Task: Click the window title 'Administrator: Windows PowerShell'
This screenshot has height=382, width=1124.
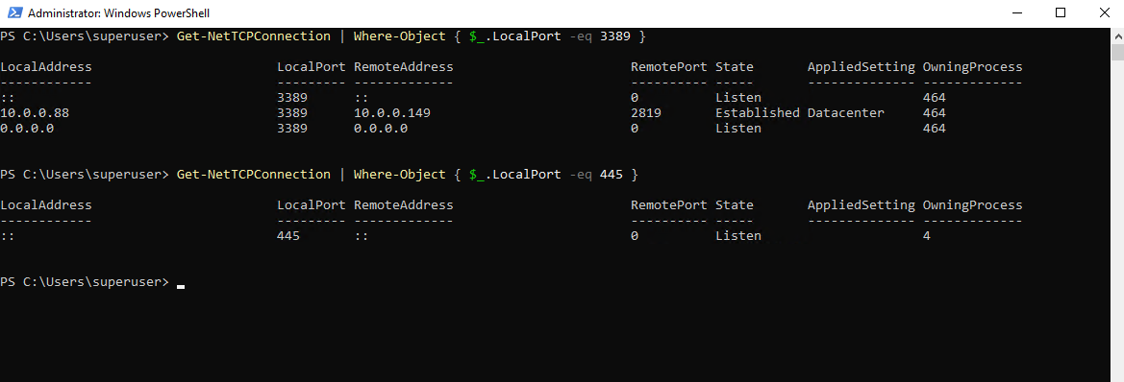Action: (119, 12)
